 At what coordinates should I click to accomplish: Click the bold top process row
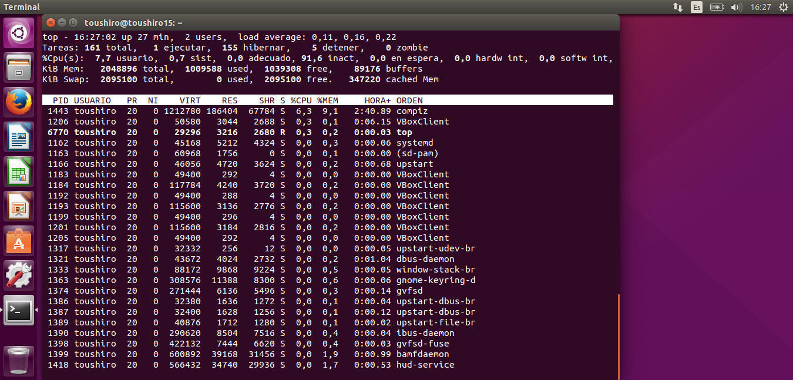[x=328, y=132]
